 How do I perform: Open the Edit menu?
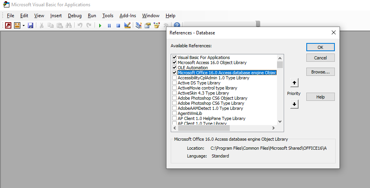point(24,16)
